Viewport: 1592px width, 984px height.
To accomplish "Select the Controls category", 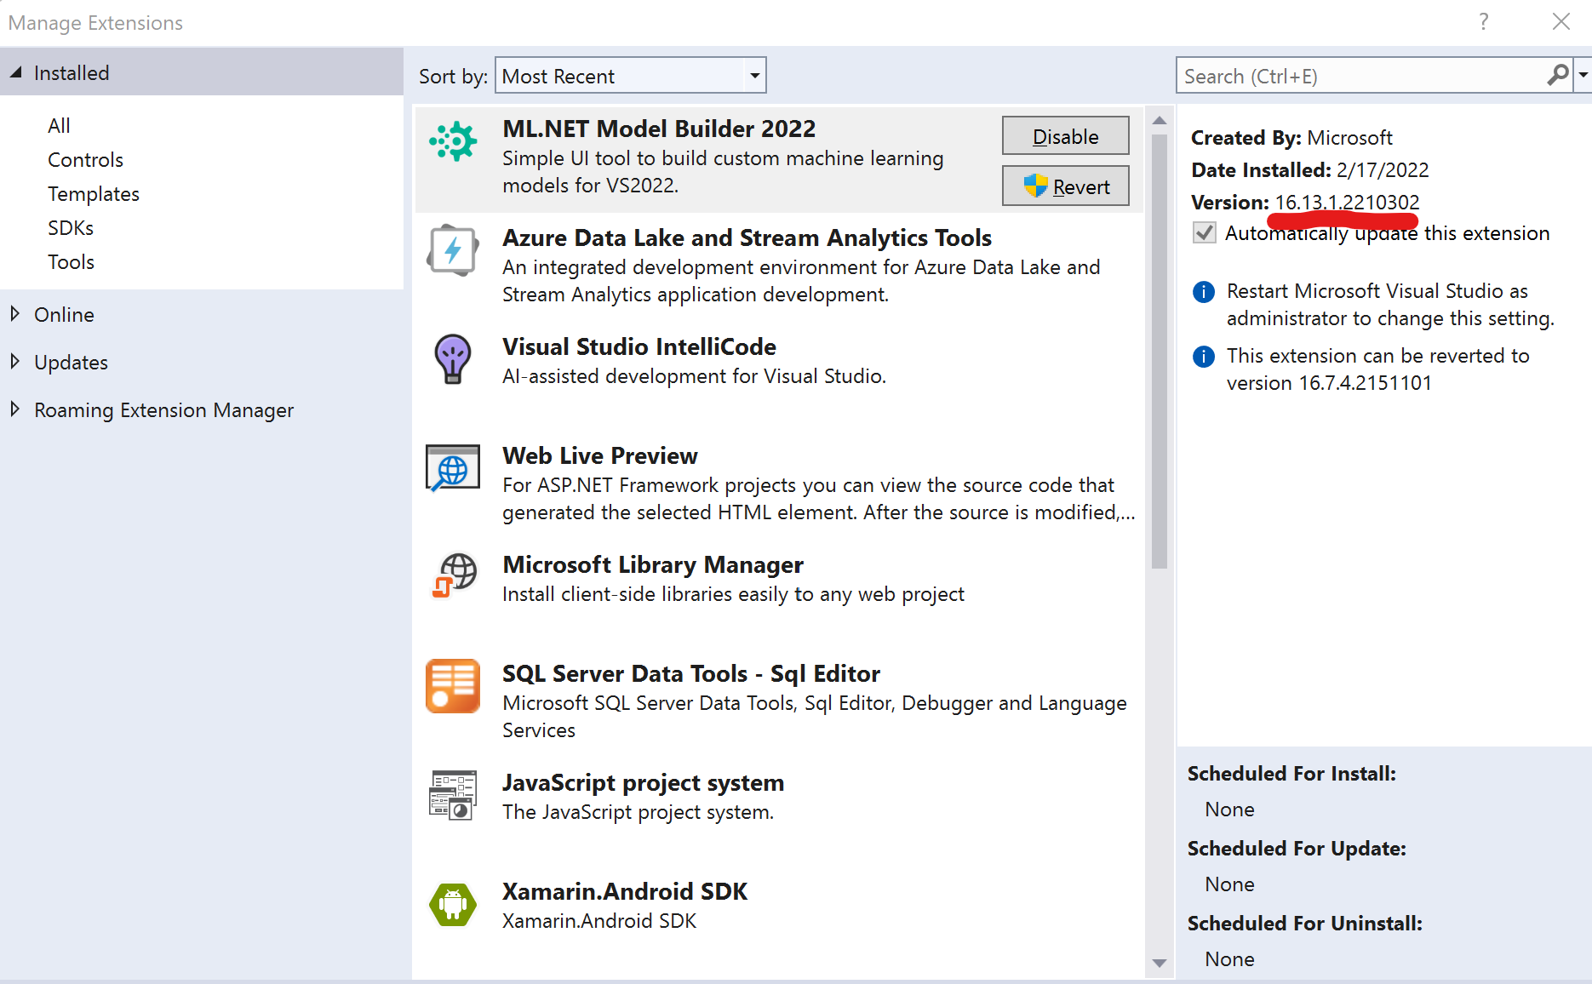I will point(85,159).
